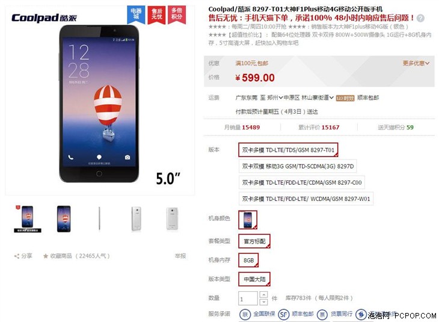Select the 8GB storage option
The height and width of the screenshot is (322, 439).
248,260
